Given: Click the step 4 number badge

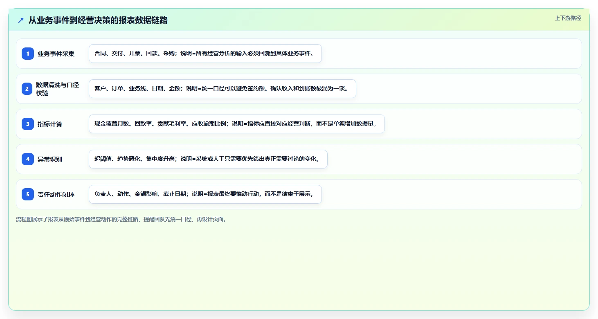Looking at the screenshot, I should pyautogui.click(x=28, y=159).
